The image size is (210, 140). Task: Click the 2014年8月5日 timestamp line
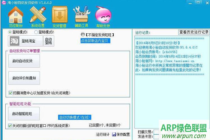pos(157,43)
